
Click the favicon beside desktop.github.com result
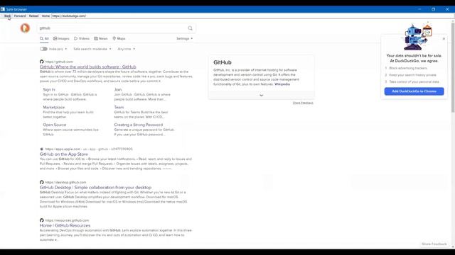41,182
